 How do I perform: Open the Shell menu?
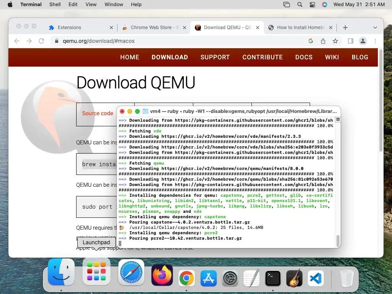[55, 5]
